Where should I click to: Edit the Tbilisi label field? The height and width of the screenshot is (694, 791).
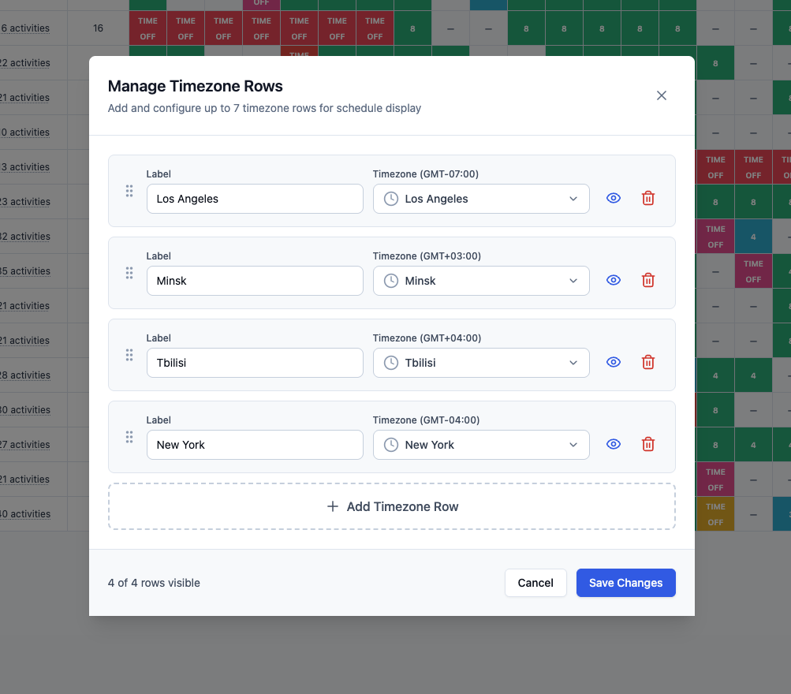[255, 363]
